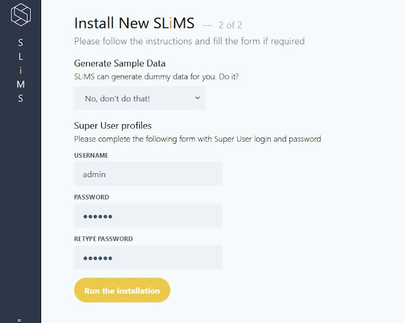Click the PASSWORD field label
This screenshot has width=405, height=323.
[91, 197]
